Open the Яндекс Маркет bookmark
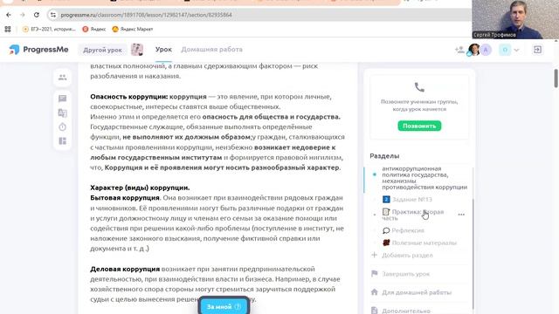The width and height of the screenshot is (559, 314). tap(133, 29)
